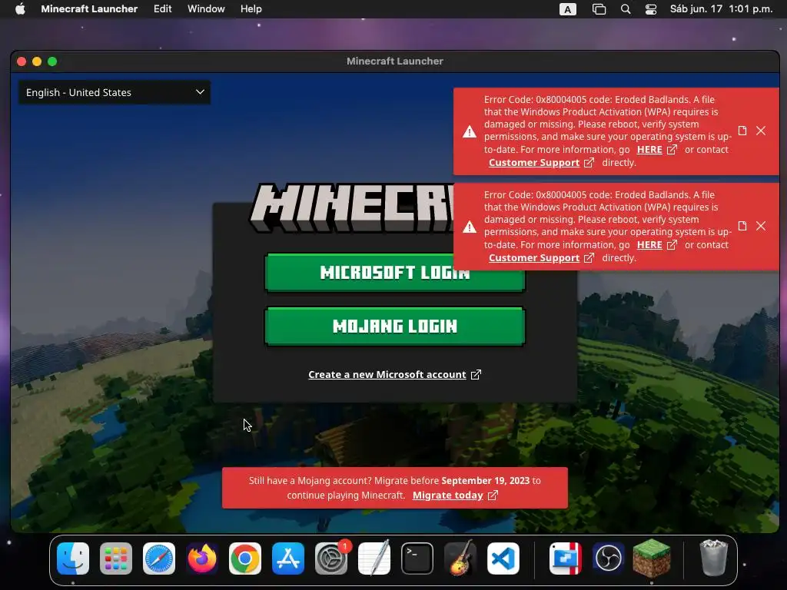Viewport: 787px width, 590px height.
Task: Minimize the Minecraft Launcher window
Action: pos(37,61)
